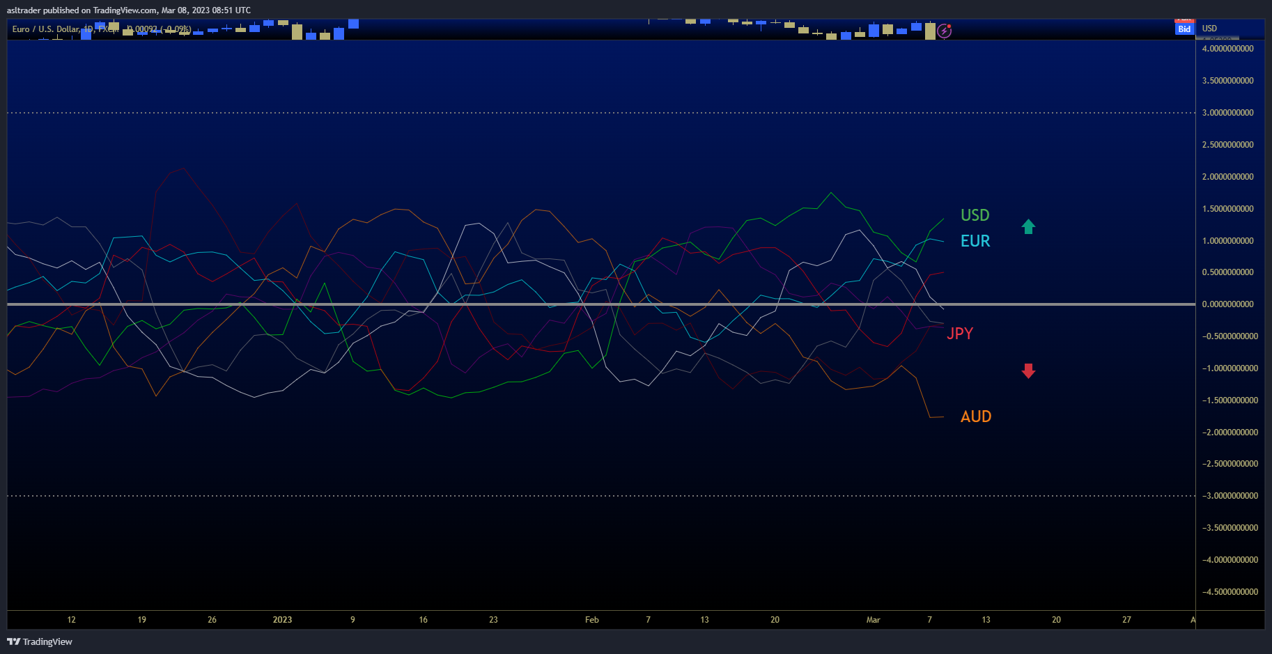
Task: Select the orange AUD line label
Action: [975, 416]
